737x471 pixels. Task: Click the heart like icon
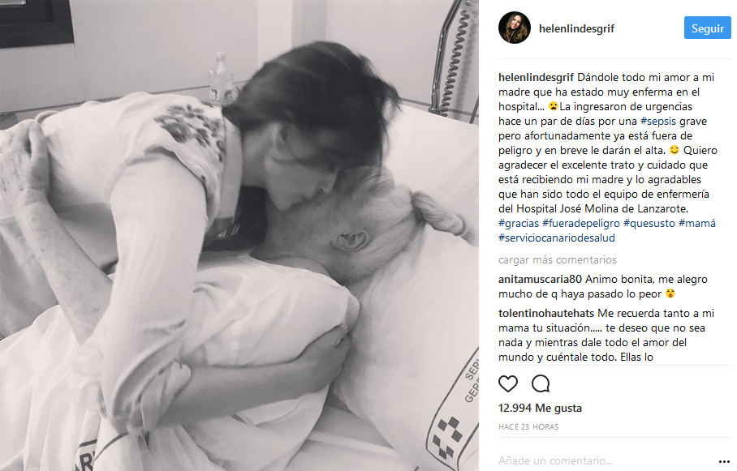507,383
